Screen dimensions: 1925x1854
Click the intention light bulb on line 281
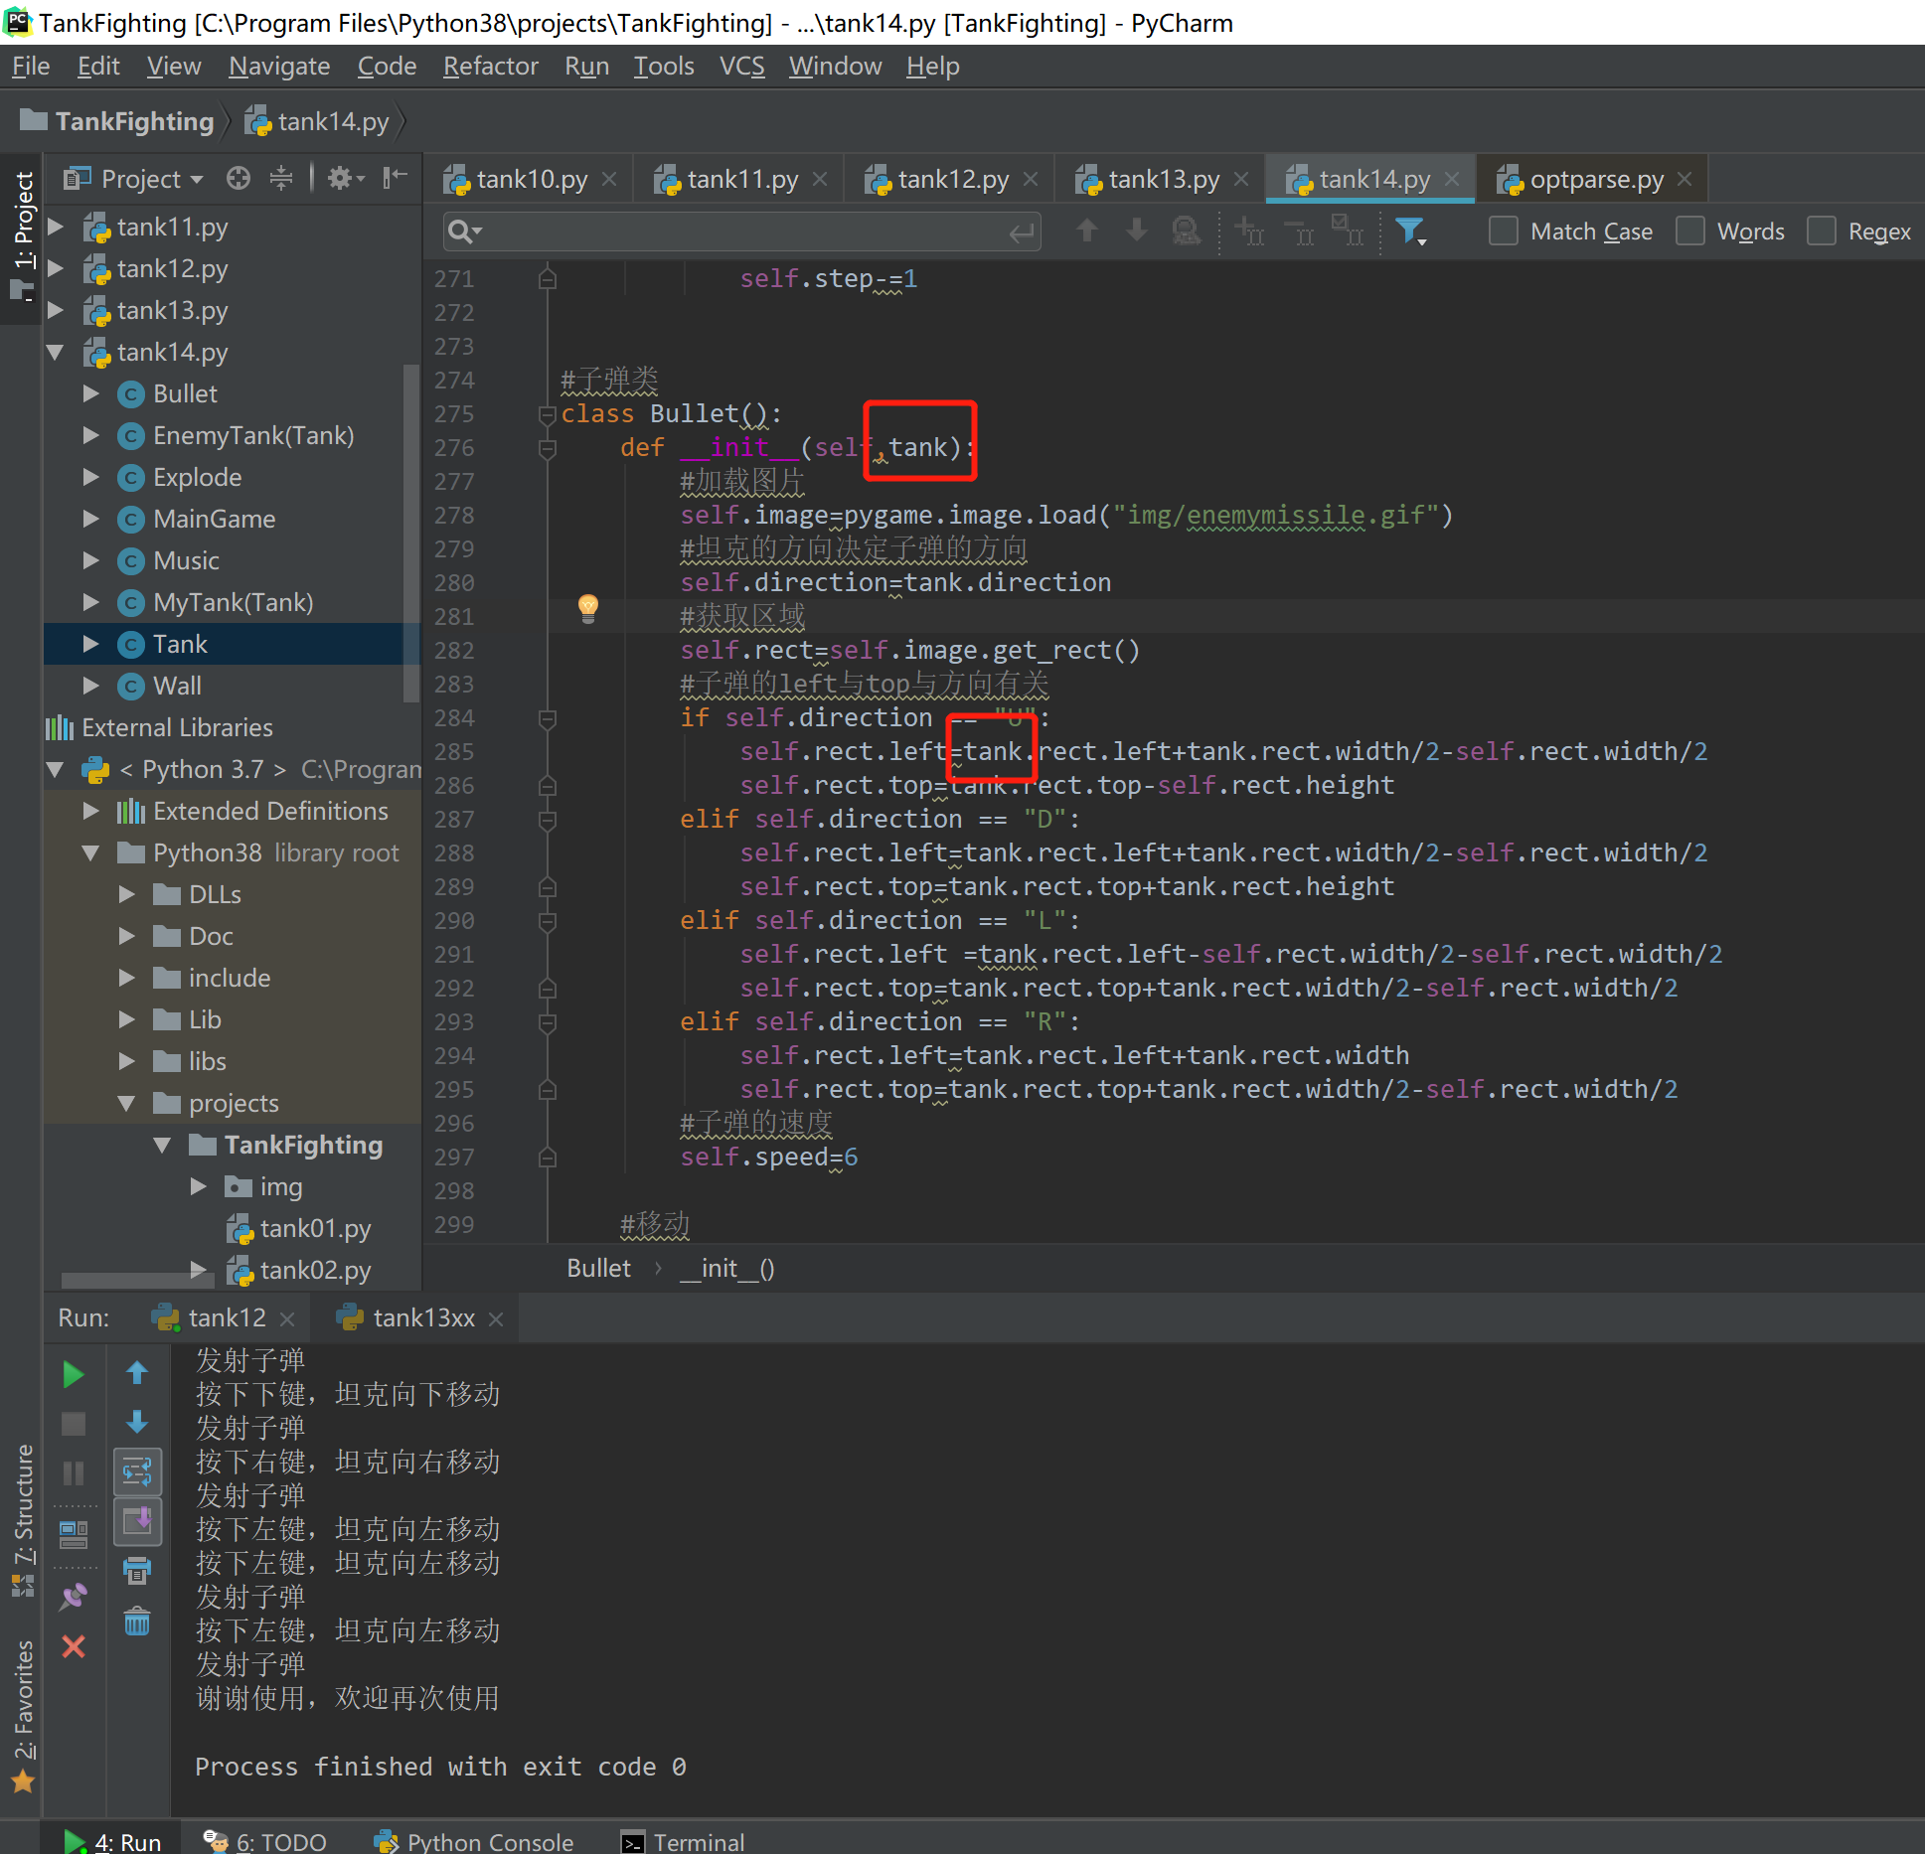point(588,608)
